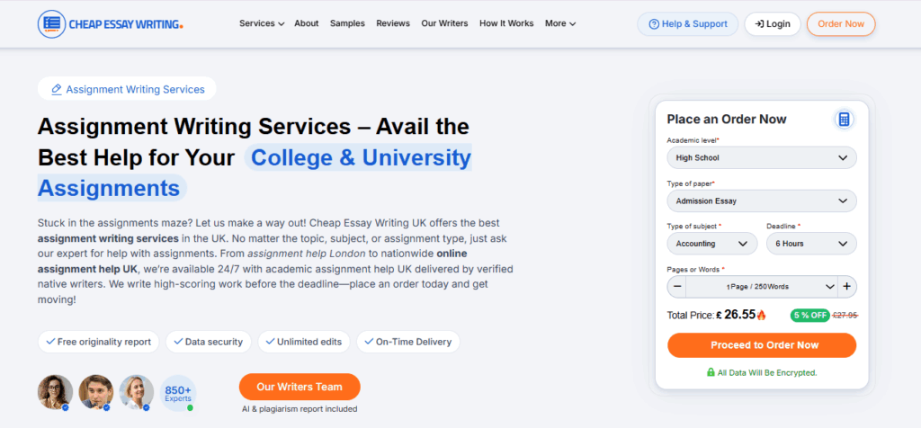
Task: Click the 850+ Experts badge
Action: (x=177, y=393)
